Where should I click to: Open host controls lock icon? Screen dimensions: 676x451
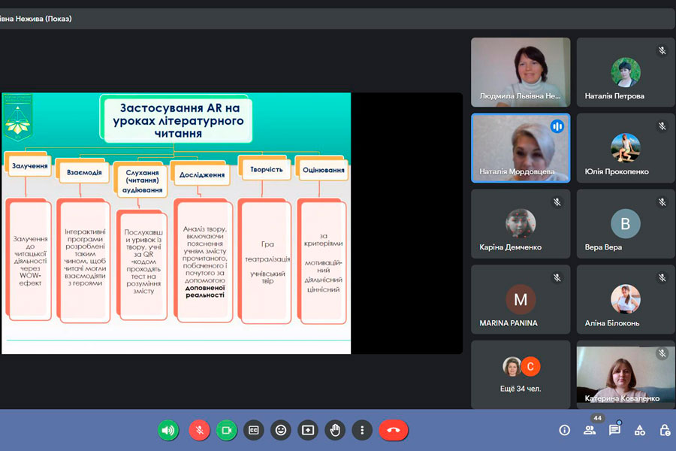pos(665,430)
